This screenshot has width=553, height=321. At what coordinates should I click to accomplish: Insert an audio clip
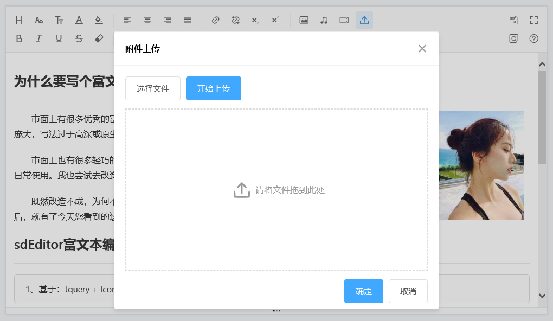point(324,20)
